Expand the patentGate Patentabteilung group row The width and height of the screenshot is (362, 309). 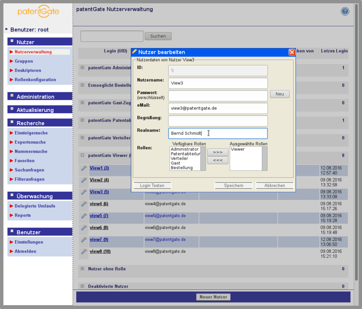[82, 120]
